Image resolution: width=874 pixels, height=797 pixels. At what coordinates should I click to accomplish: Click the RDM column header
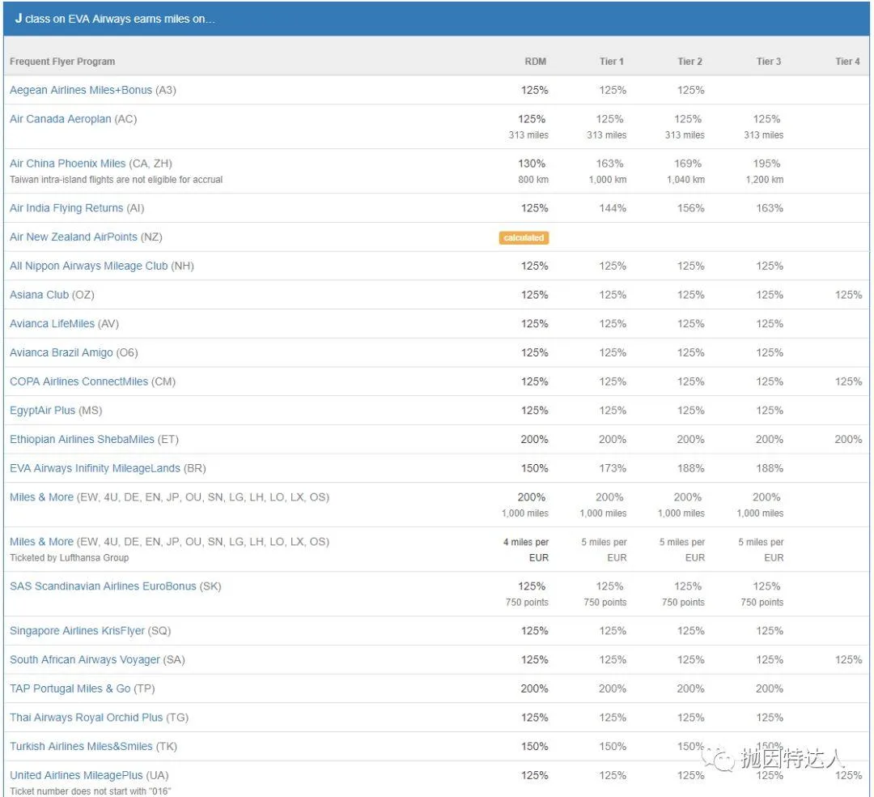(x=536, y=62)
